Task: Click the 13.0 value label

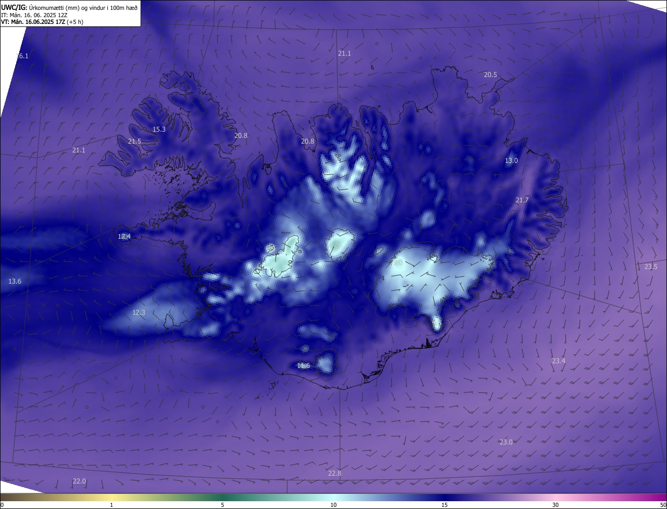Action: [511, 161]
